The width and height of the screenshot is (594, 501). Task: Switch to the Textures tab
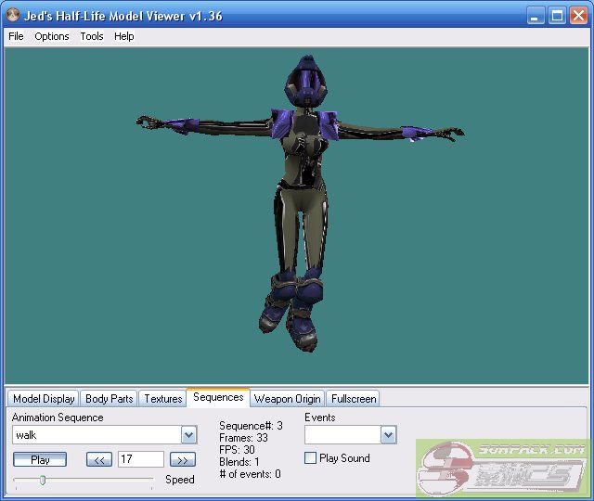click(163, 399)
